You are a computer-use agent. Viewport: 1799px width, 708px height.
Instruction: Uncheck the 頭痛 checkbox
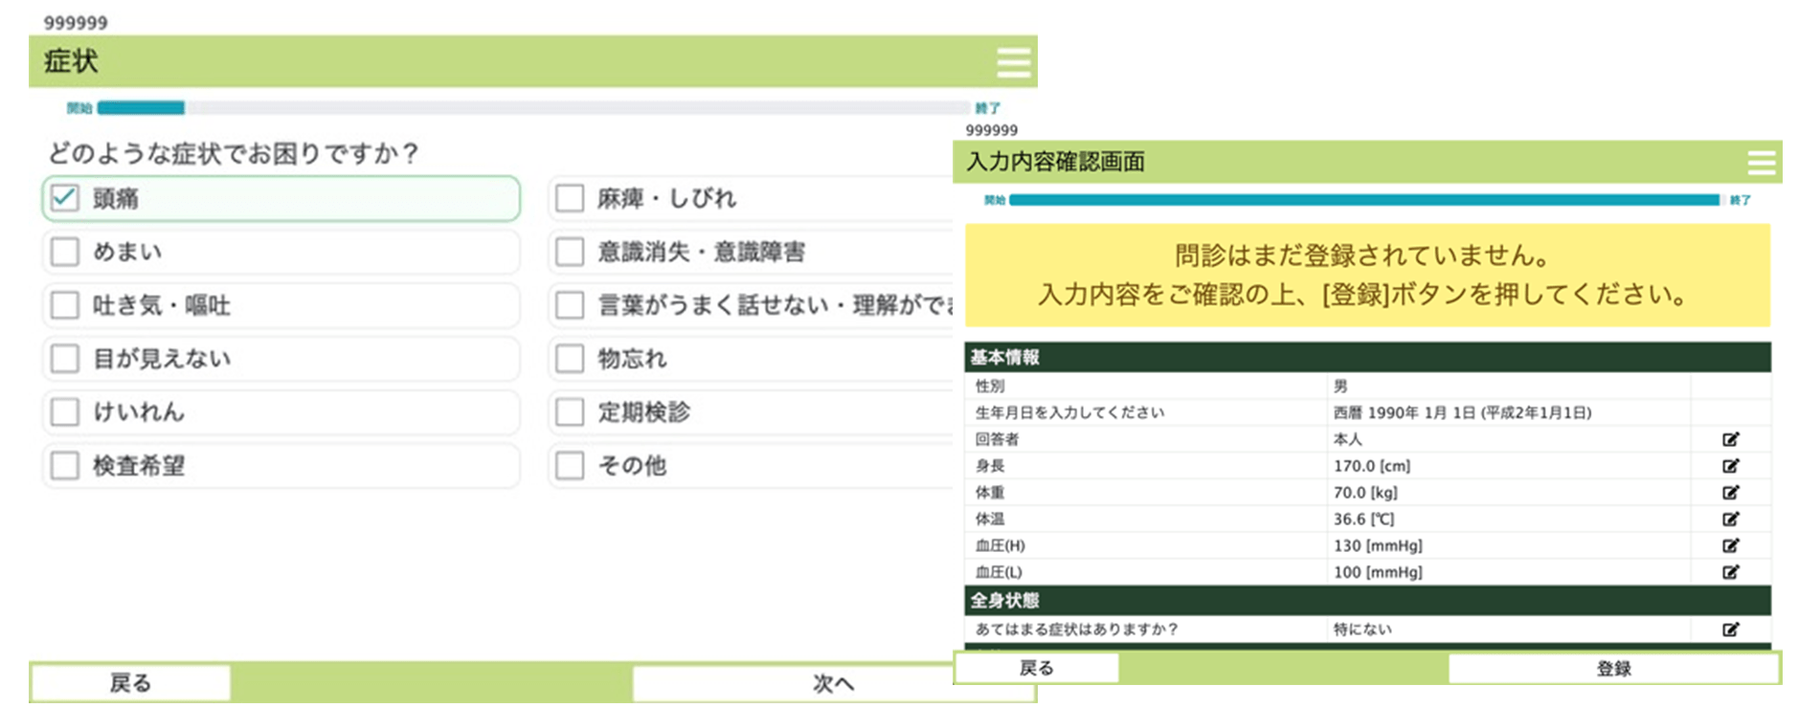(65, 198)
